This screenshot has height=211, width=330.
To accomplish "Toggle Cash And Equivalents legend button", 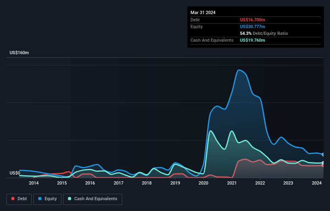I will [92, 199].
